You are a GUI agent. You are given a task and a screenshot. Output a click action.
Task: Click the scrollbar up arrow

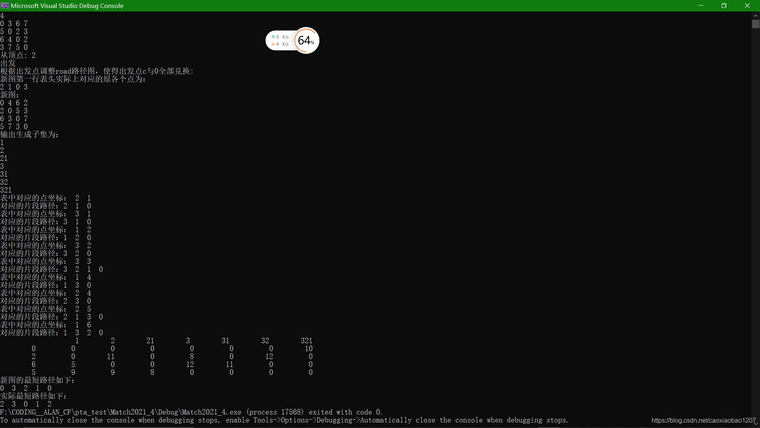tap(756, 15)
